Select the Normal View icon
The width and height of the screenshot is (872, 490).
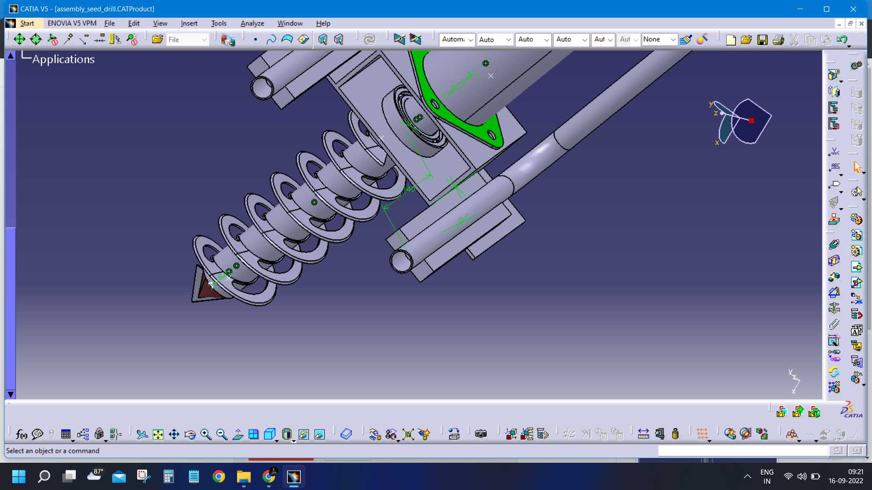coord(238,435)
